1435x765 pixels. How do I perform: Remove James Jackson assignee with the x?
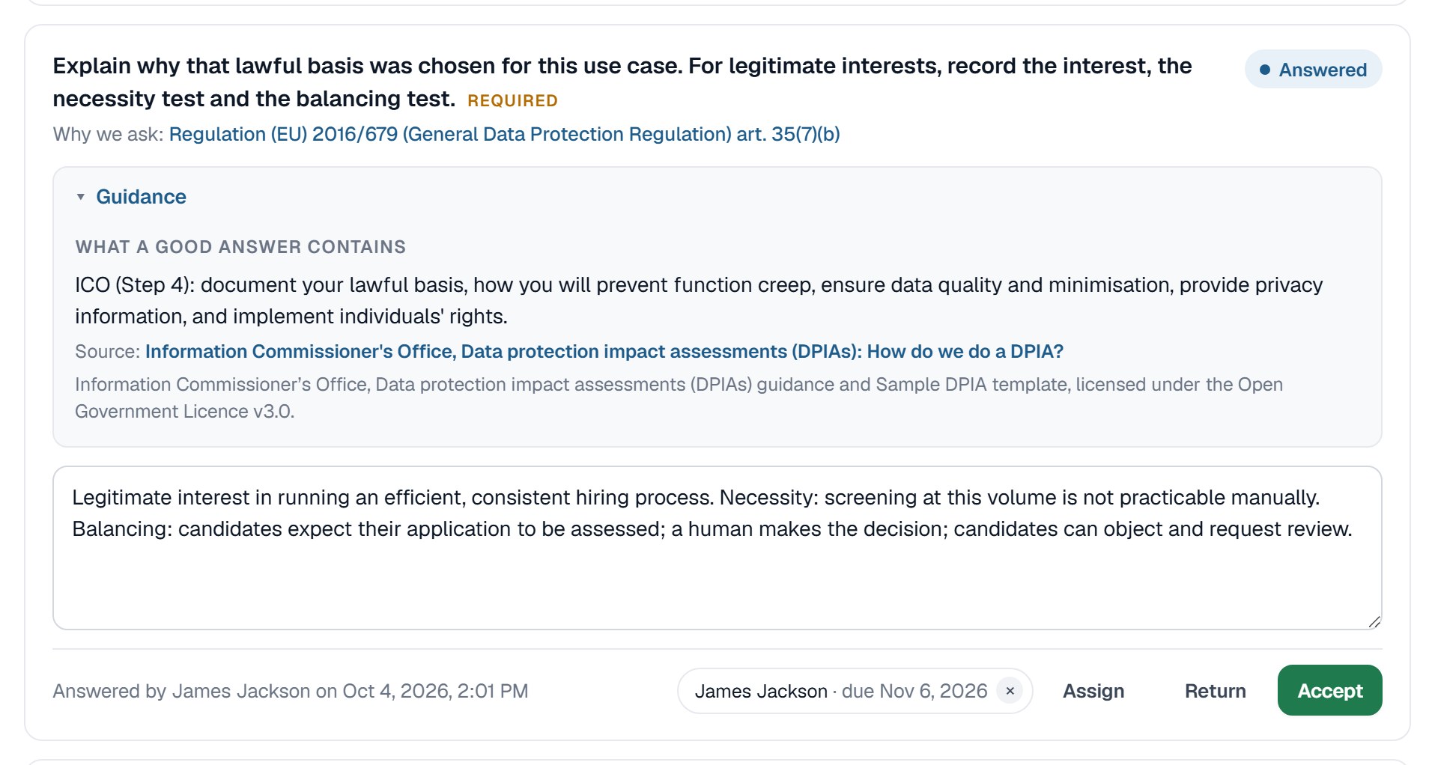tap(1010, 691)
